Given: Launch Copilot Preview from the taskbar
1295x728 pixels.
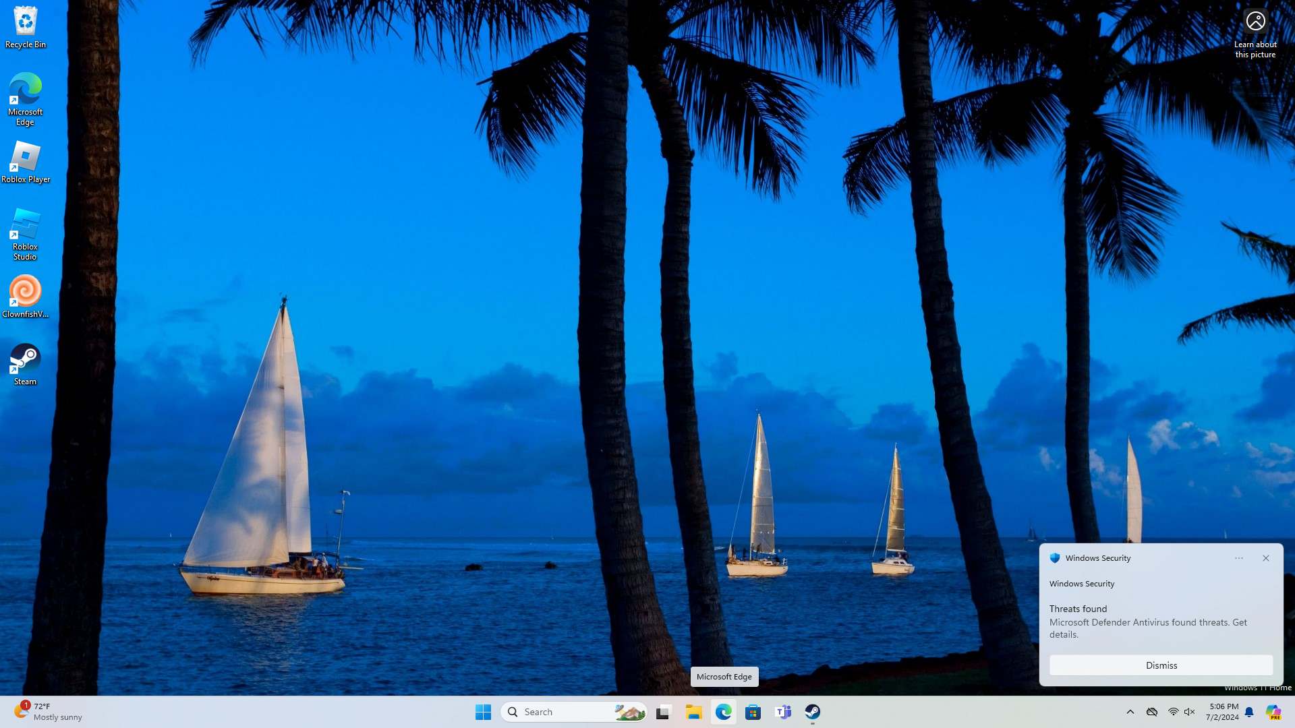Looking at the screenshot, I should pyautogui.click(x=1273, y=712).
